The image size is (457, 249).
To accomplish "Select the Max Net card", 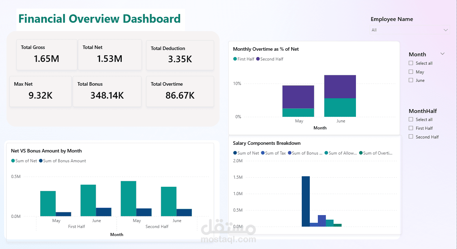I will 41,91.
